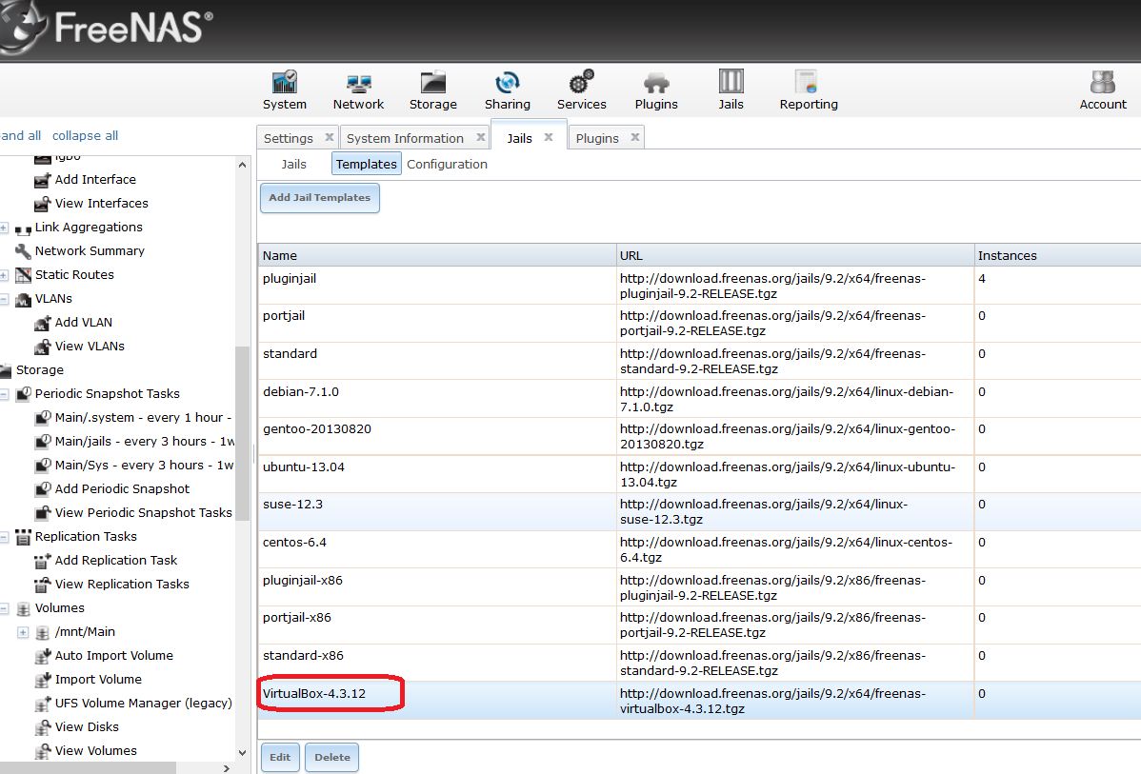Screen dimensions: 1141x774
Task: Open the Sharing toolbar icon
Action: point(508,90)
